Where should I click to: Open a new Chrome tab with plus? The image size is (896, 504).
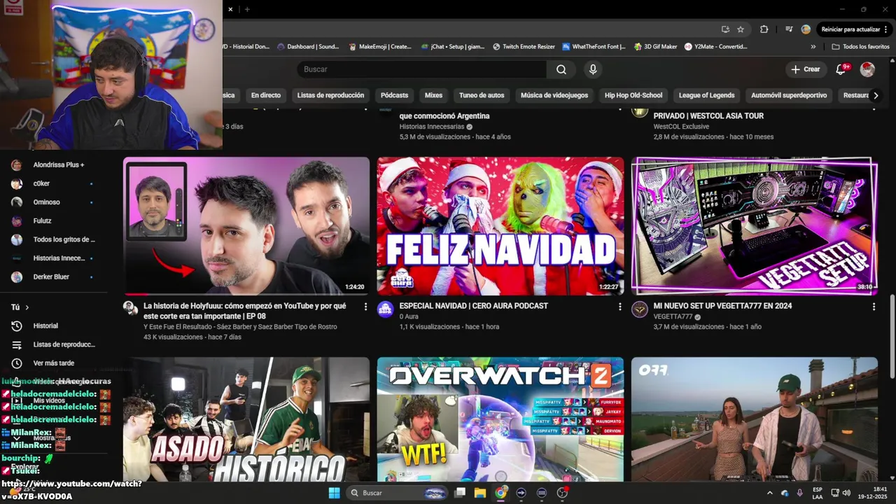(247, 9)
